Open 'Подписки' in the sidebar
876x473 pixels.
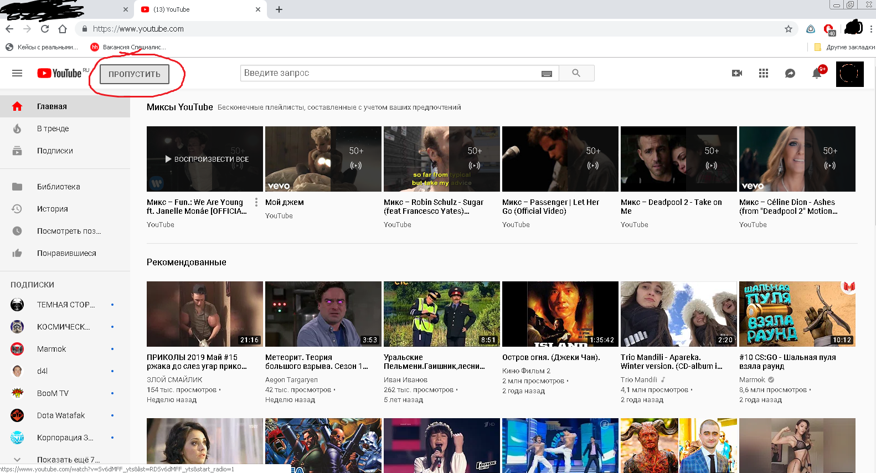coord(55,151)
